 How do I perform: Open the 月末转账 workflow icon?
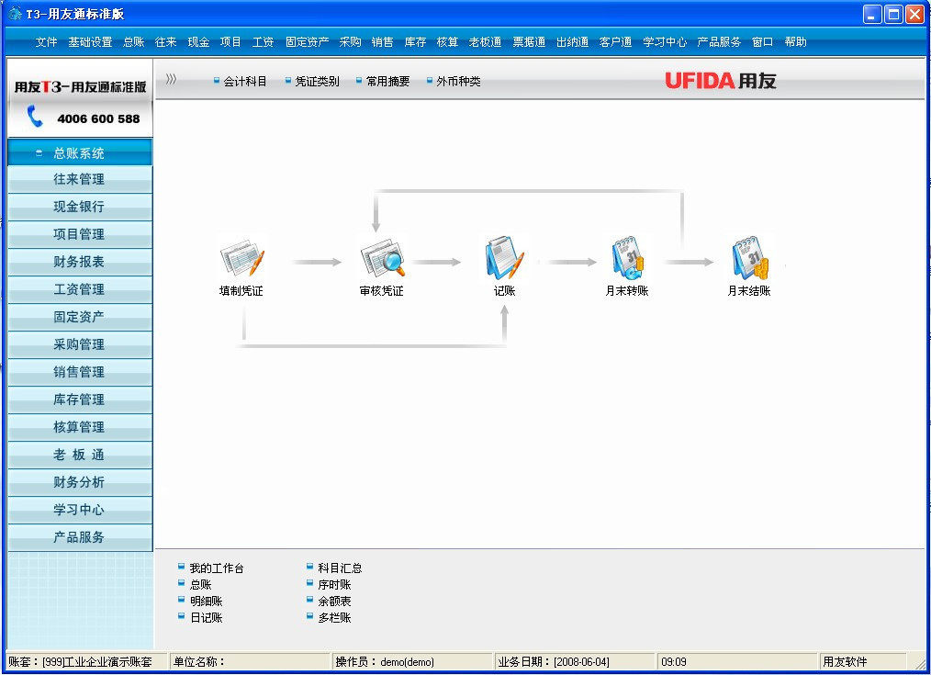point(628,258)
